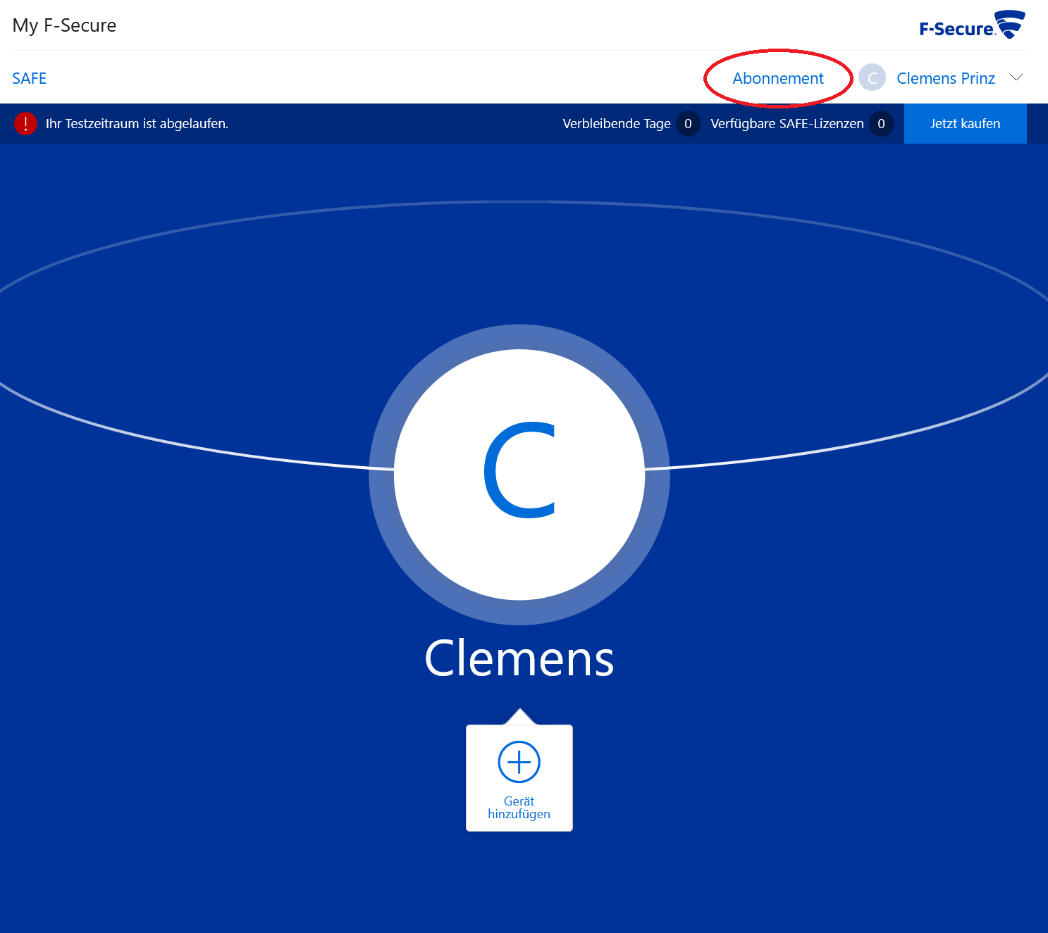Click the large Clemens profile name

(x=519, y=659)
